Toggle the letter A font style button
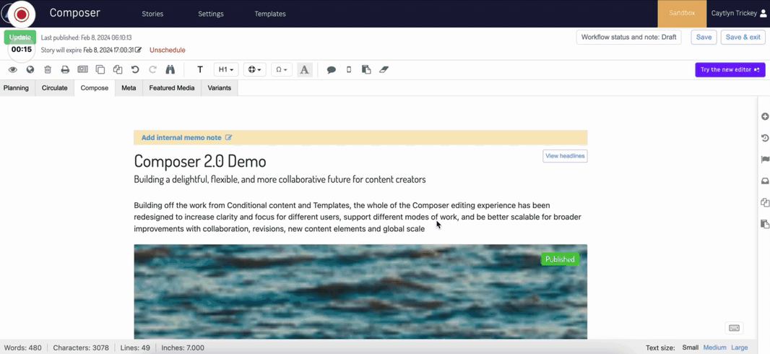Viewport: 770px width, 354px height. (304, 70)
